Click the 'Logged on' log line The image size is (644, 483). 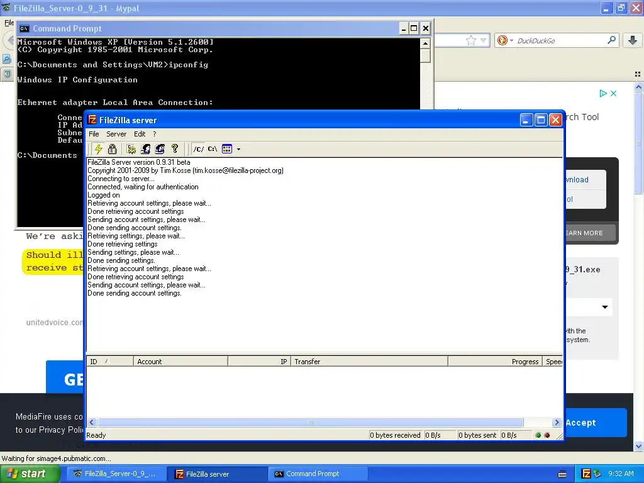point(104,195)
